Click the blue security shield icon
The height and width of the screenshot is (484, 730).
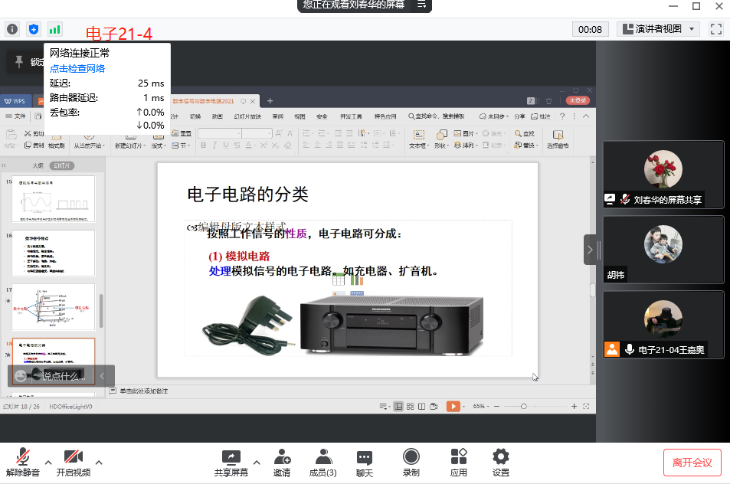(x=34, y=29)
